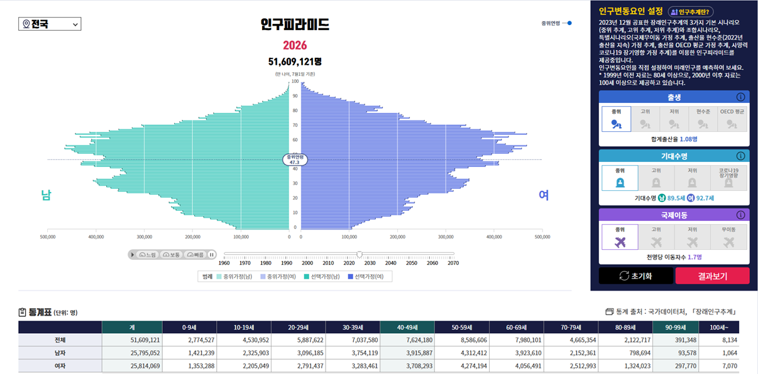
Task: Select the 40-49세 column header
Action: click(407, 327)
